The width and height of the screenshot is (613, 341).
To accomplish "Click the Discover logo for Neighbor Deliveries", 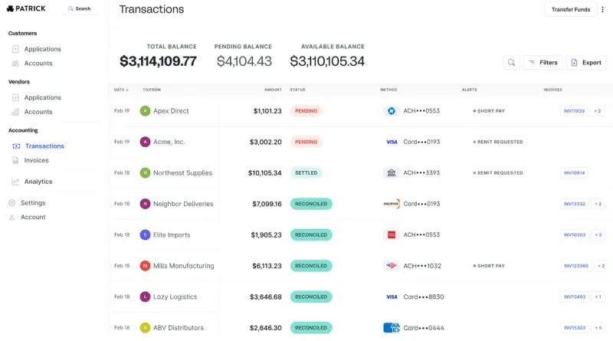I will (x=392, y=204).
